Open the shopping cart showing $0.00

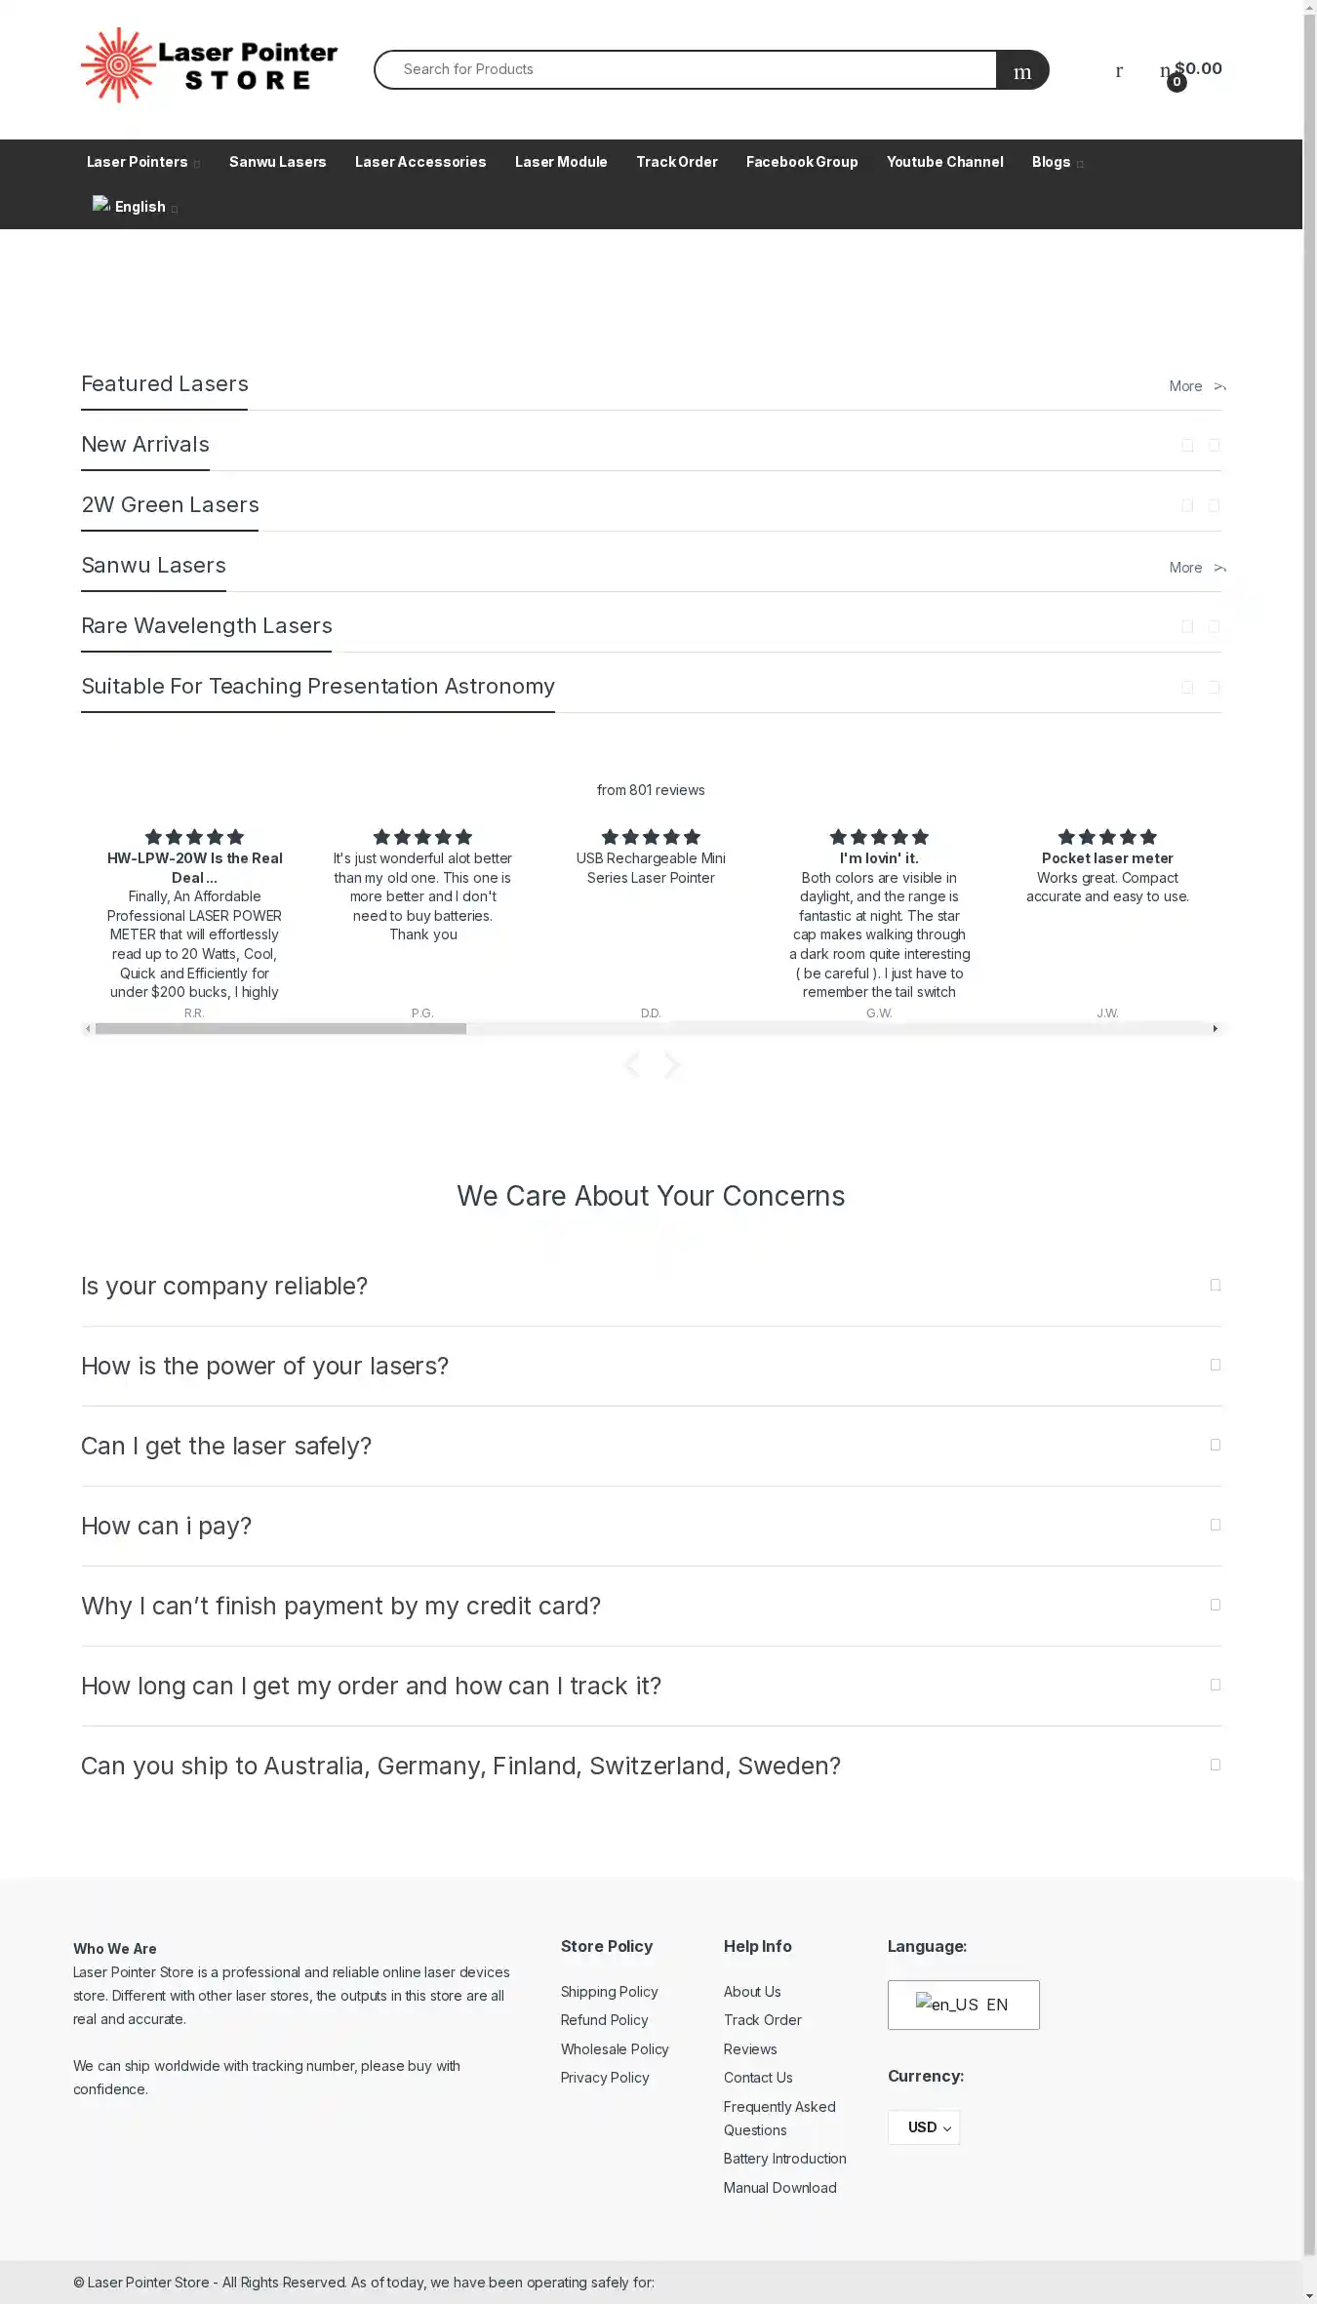coord(1191,70)
